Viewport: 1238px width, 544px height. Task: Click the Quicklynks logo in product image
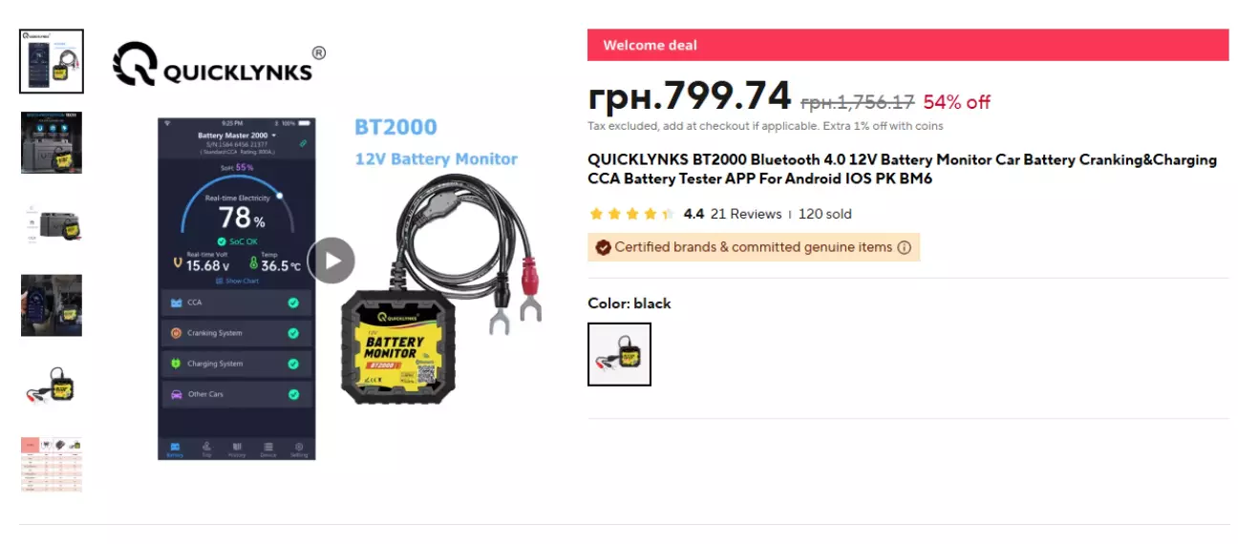(x=220, y=65)
